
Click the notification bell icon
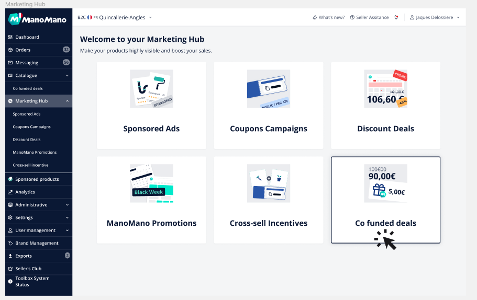click(396, 17)
